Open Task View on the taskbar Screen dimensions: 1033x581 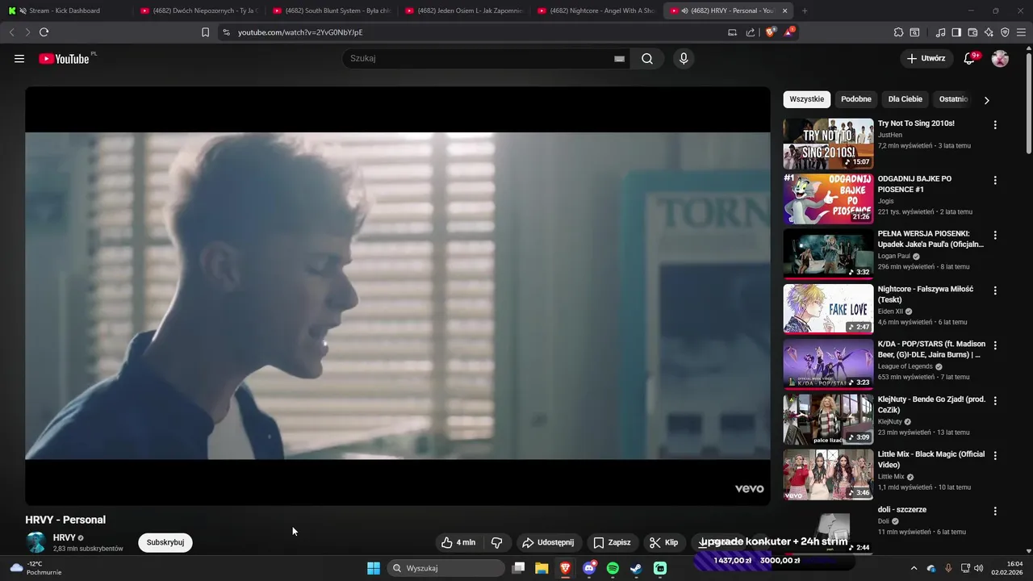(519, 568)
